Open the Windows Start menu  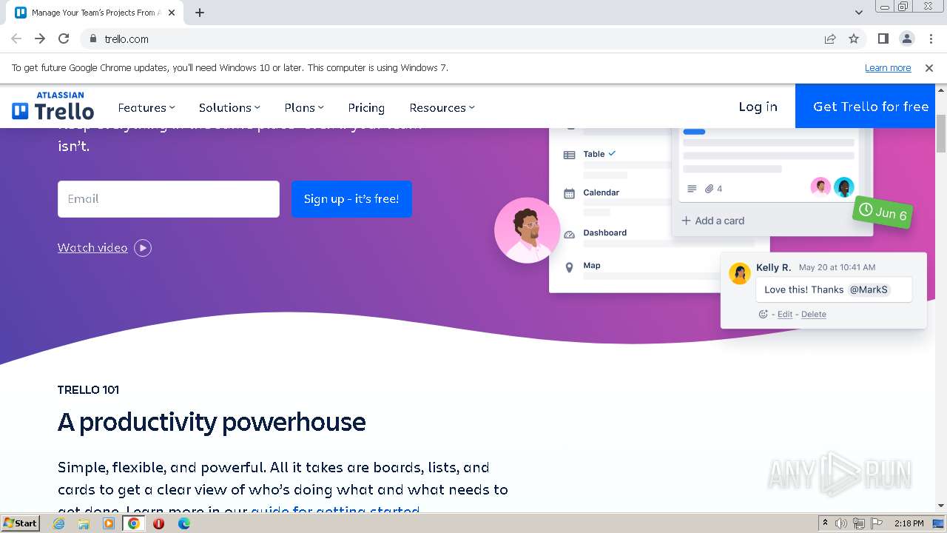point(21,523)
